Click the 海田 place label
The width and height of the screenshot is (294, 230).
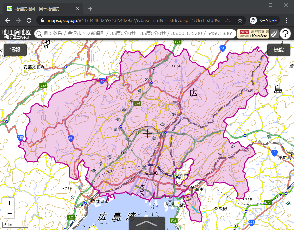click(x=199, y=190)
